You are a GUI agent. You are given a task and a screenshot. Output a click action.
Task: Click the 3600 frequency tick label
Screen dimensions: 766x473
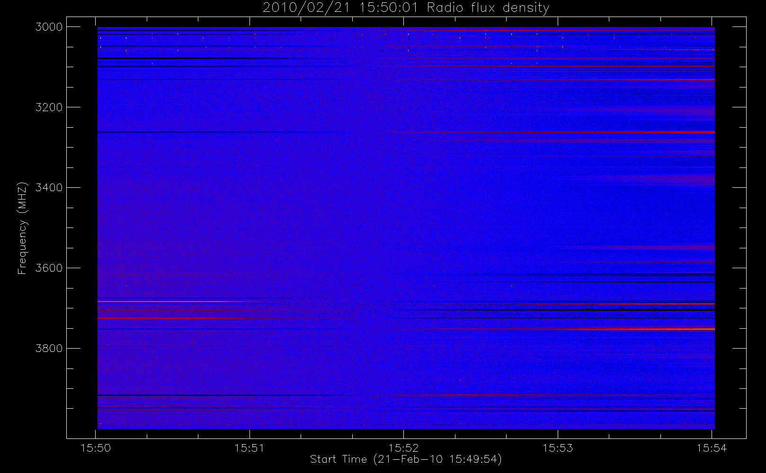coord(49,268)
